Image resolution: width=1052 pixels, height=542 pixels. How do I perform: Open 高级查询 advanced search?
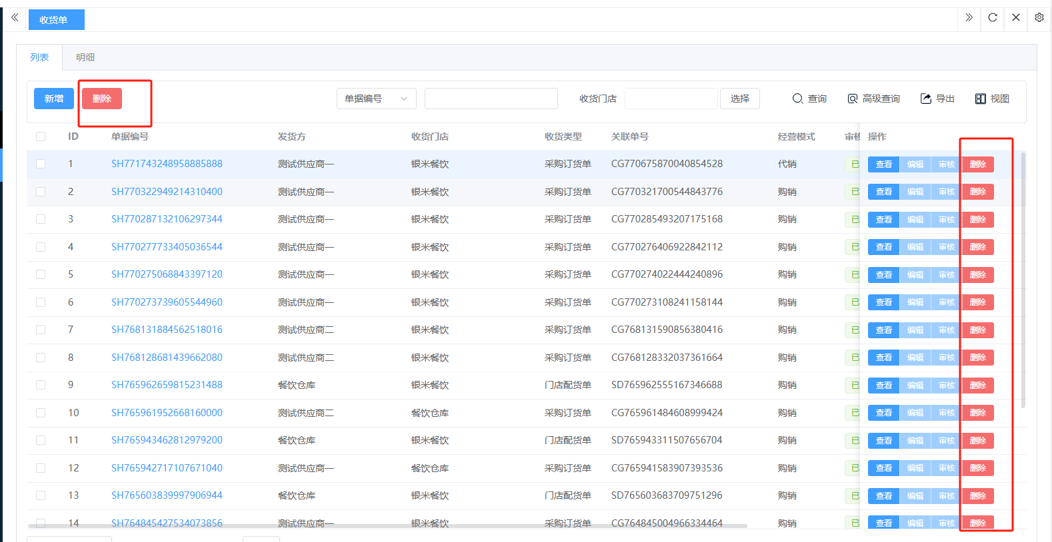(x=873, y=99)
